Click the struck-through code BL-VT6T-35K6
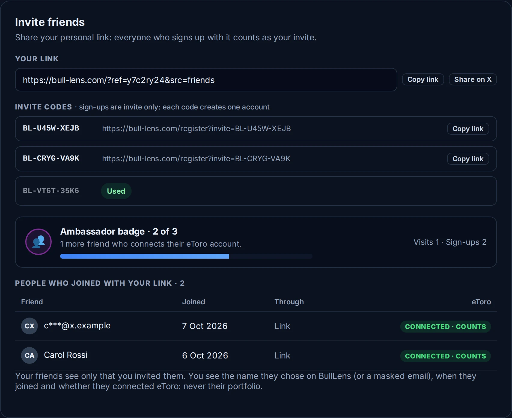Viewport: 512px width, 418px height. point(51,191)
